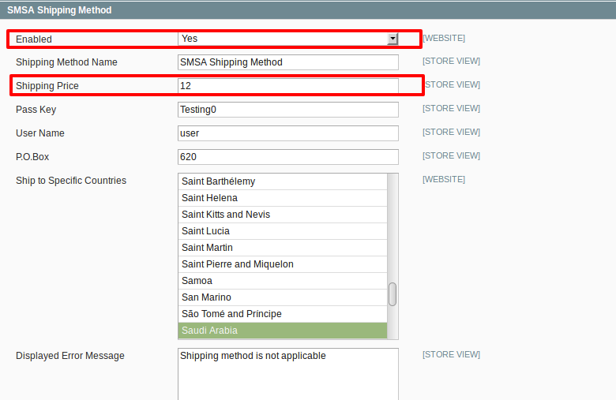This screenshot has height=400, width=616.
Task: Select Saint Lucia in countries list
Action: pos(283,231)
